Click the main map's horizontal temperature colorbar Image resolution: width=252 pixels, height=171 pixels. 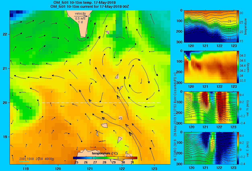[105, 158]
